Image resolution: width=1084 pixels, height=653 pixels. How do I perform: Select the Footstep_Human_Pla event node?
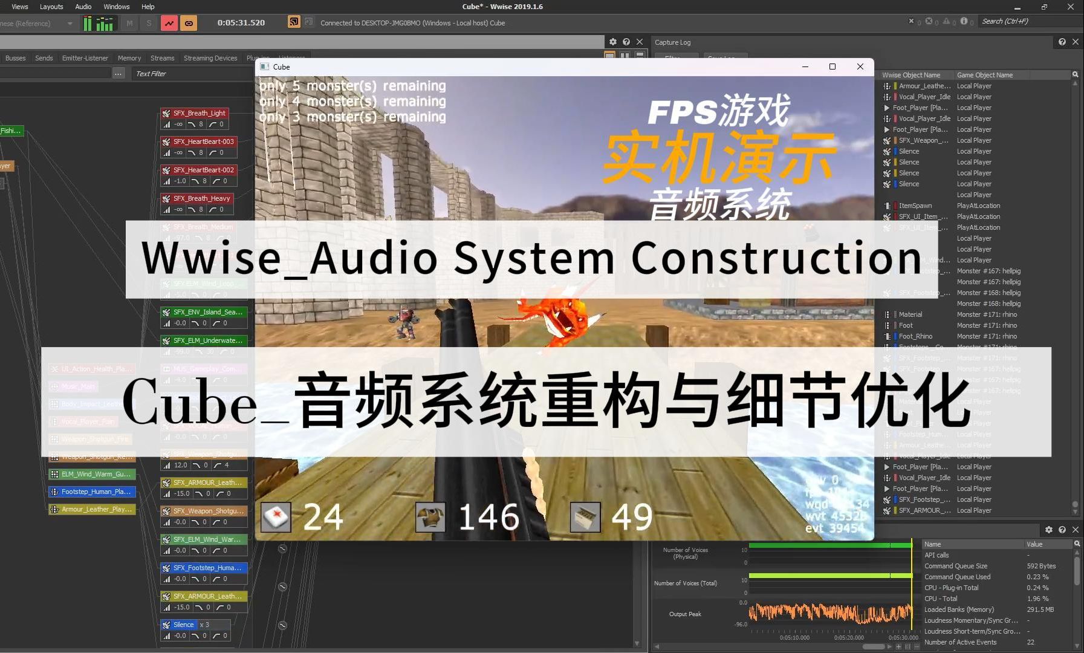[x=92, y=492]
